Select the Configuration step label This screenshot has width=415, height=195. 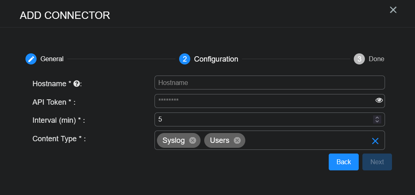[216, 59]
